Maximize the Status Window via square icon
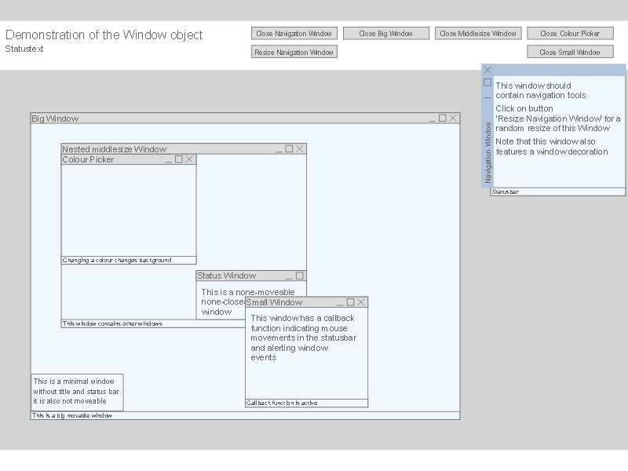Viewport: 628px width, 471px height. pyautogui.click(x=300, y=276)
